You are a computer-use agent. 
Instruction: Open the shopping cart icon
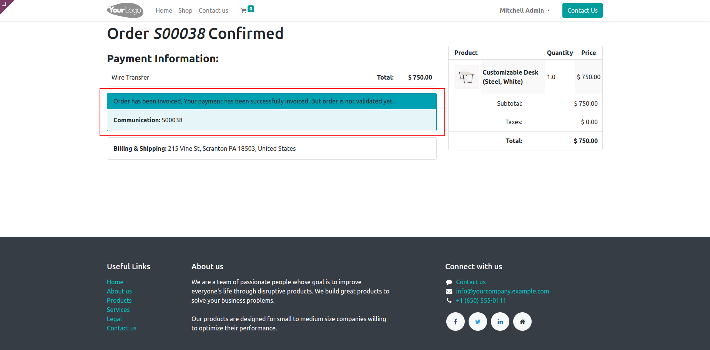click(244, 11)
